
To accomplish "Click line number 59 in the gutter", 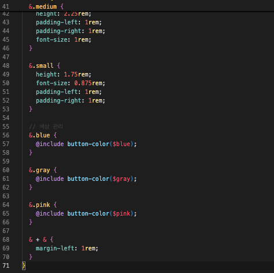I will point(6,161).
